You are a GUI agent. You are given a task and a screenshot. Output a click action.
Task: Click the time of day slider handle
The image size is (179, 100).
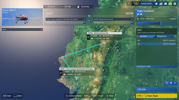pos(161,23)
